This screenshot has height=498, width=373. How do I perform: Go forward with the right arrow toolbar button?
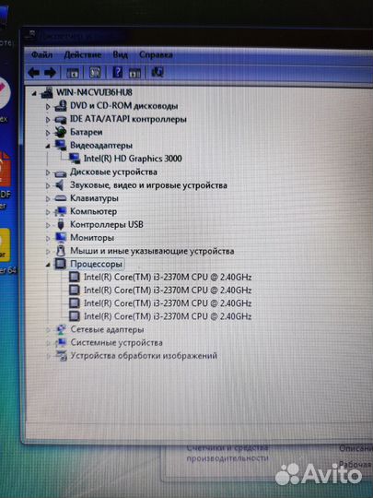50,73
